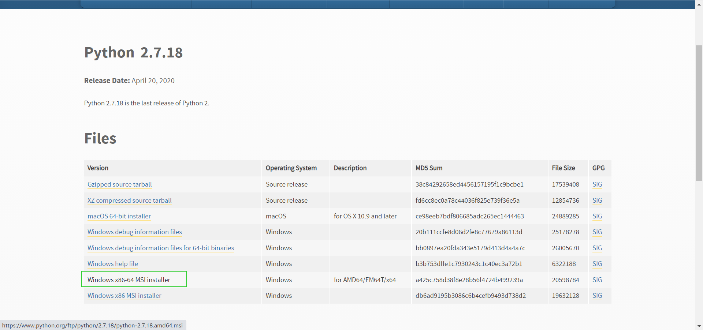Click the Version column header
The height and width of the screenshot is (330, 703).
point(98,168)
